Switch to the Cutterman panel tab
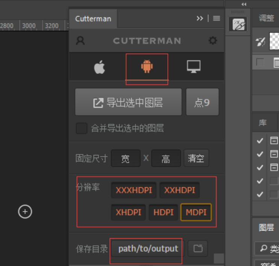The image size is (279, 266). (x=93, y=19)
